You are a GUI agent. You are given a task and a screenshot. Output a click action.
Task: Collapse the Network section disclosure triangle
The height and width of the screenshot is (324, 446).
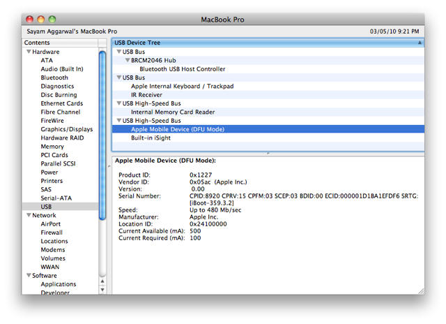click(x=29, y=216)
